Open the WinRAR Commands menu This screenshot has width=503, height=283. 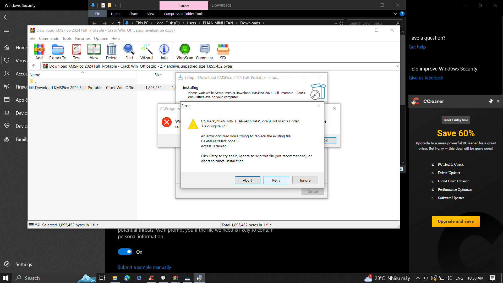(49, 38)
